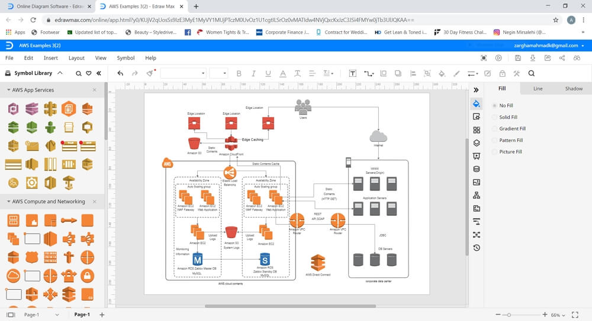Select Pattern Fill option
The width and height of the screenshot is (592, 321).
507,140
